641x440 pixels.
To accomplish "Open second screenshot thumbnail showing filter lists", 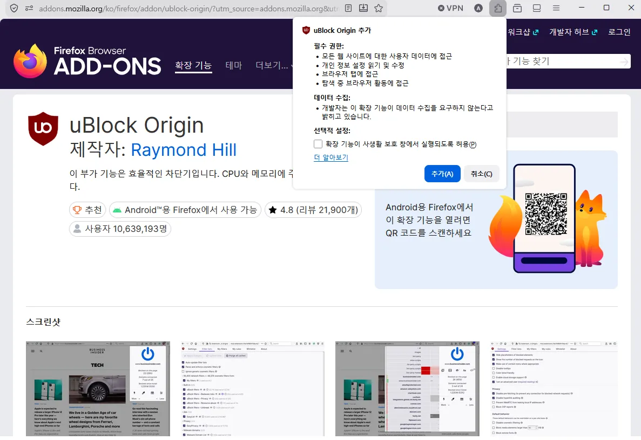I will [x=253, y=389].
